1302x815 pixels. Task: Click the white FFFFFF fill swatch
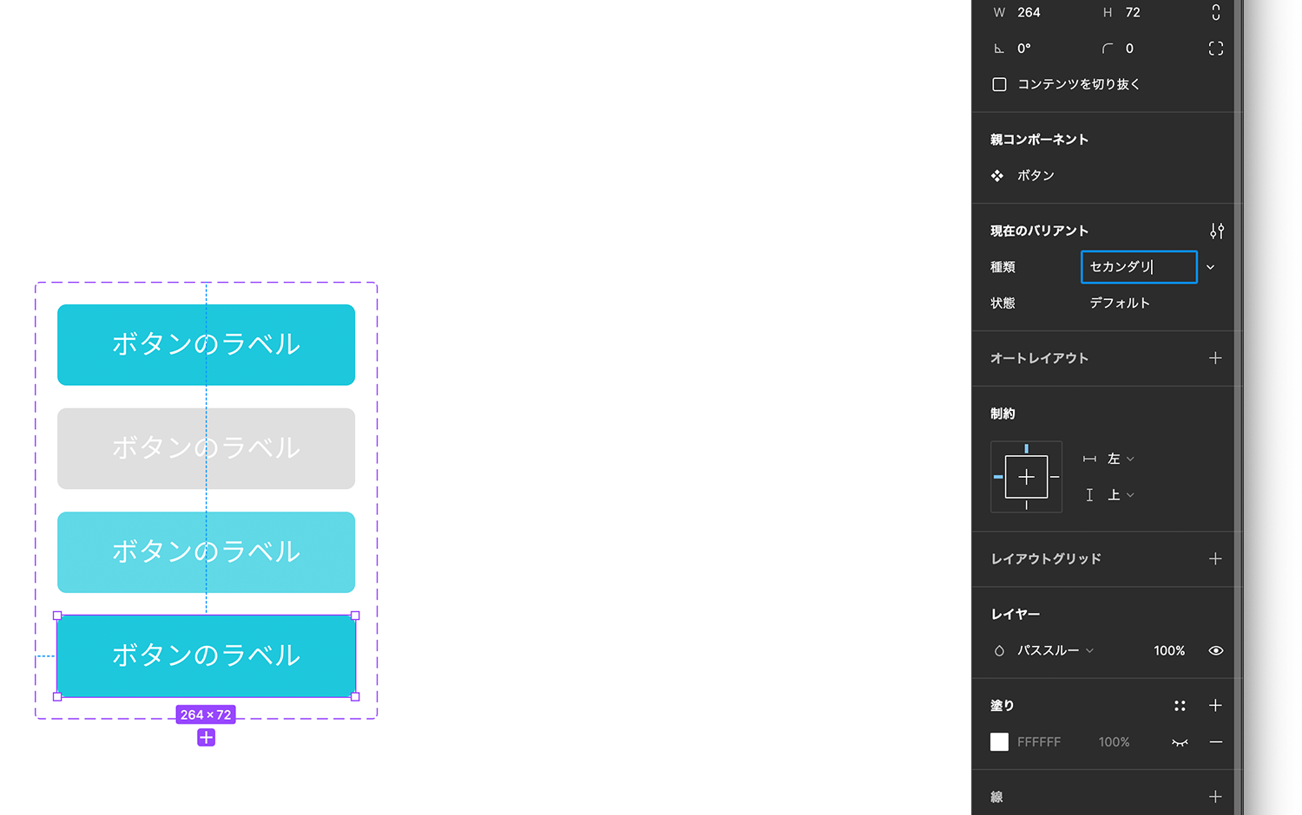(x=999, y=742)
